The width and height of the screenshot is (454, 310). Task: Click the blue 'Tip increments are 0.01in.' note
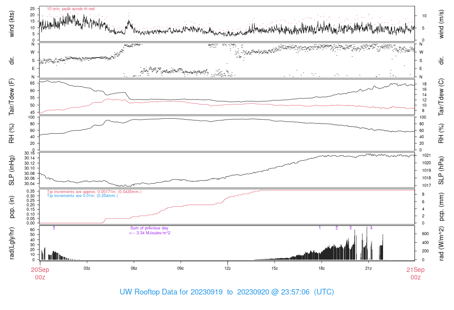(x=82, y=195)
